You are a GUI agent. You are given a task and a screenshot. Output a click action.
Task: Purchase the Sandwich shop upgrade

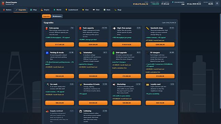pyautogui.click(x=160, y=44)
